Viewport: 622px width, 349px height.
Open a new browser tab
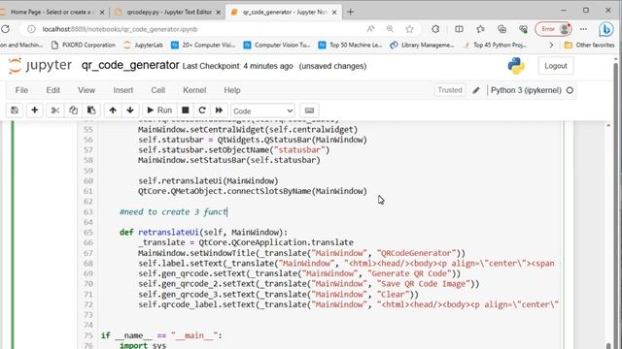tap(350, 13)
